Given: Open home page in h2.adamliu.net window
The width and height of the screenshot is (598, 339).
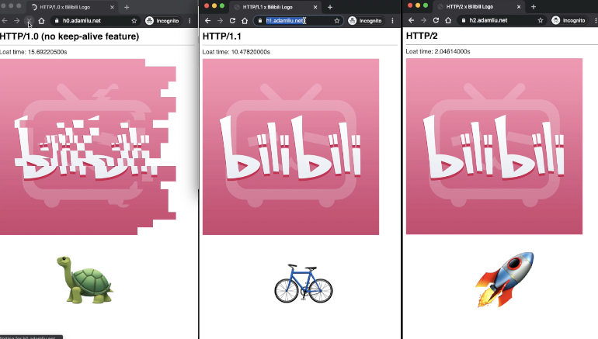Looking at the screenshot, I should tap(448, 20).
